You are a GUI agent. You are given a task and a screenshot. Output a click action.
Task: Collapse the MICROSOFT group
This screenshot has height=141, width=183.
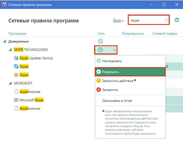(10, 83)
